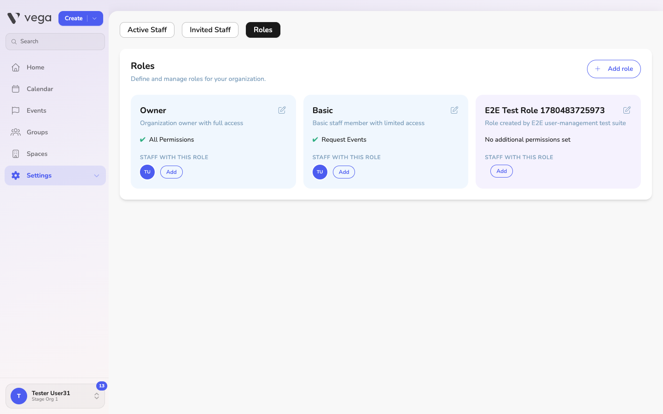
Task: Click 'Request Events' label in Basic card
Action: (x=344, y=140)
